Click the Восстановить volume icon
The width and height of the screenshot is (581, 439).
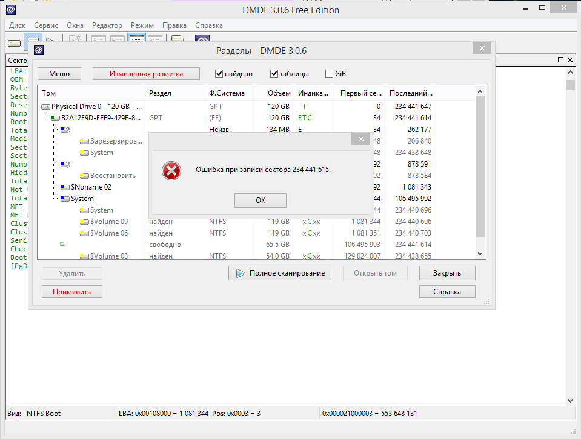(x=84, y=176)
